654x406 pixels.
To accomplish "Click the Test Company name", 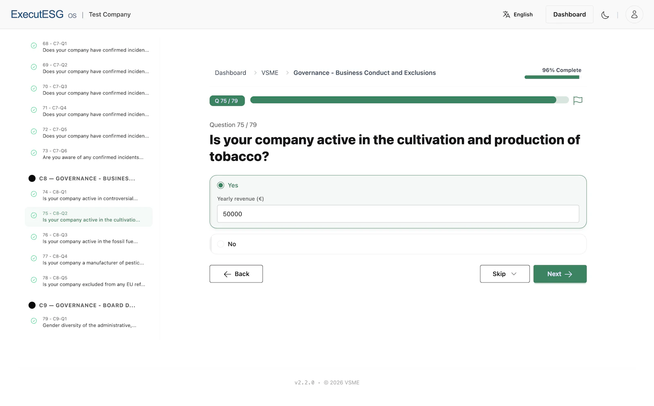I will [x=110, y=14].
